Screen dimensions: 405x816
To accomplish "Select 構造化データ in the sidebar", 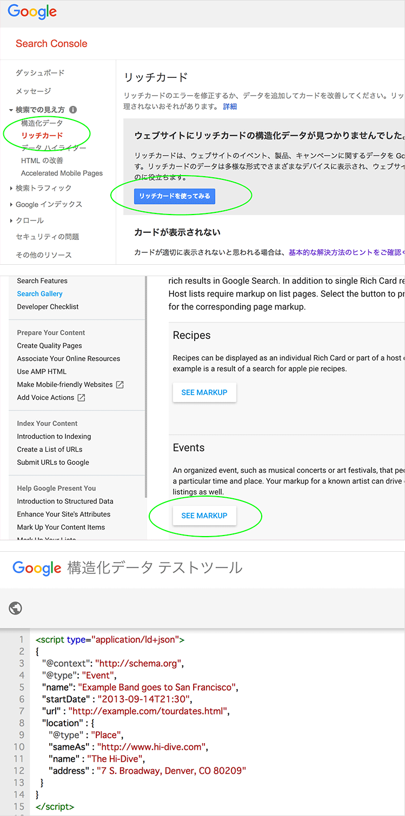I will coord(42,123).
